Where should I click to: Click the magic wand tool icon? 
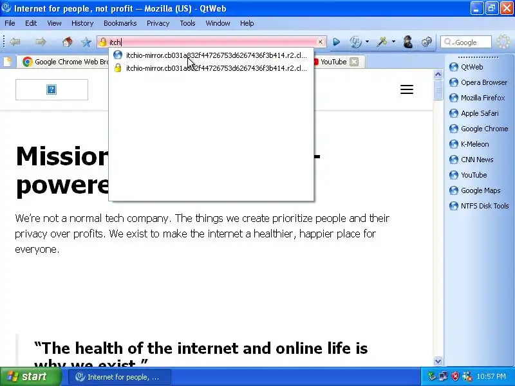[x=382, y=42]
